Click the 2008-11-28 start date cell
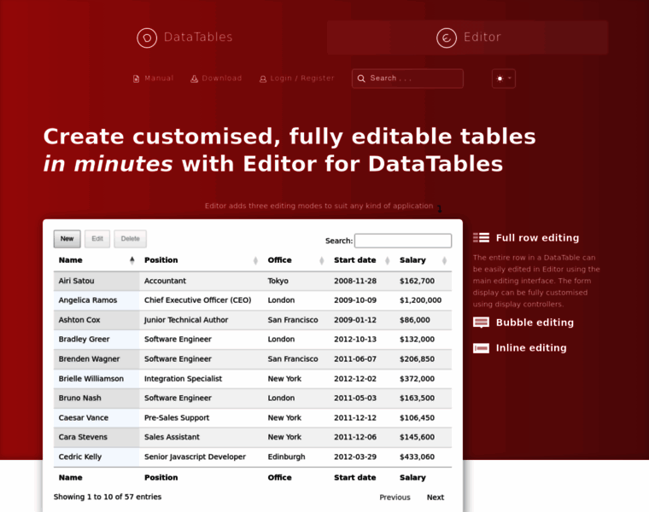 tap(362, 282)
